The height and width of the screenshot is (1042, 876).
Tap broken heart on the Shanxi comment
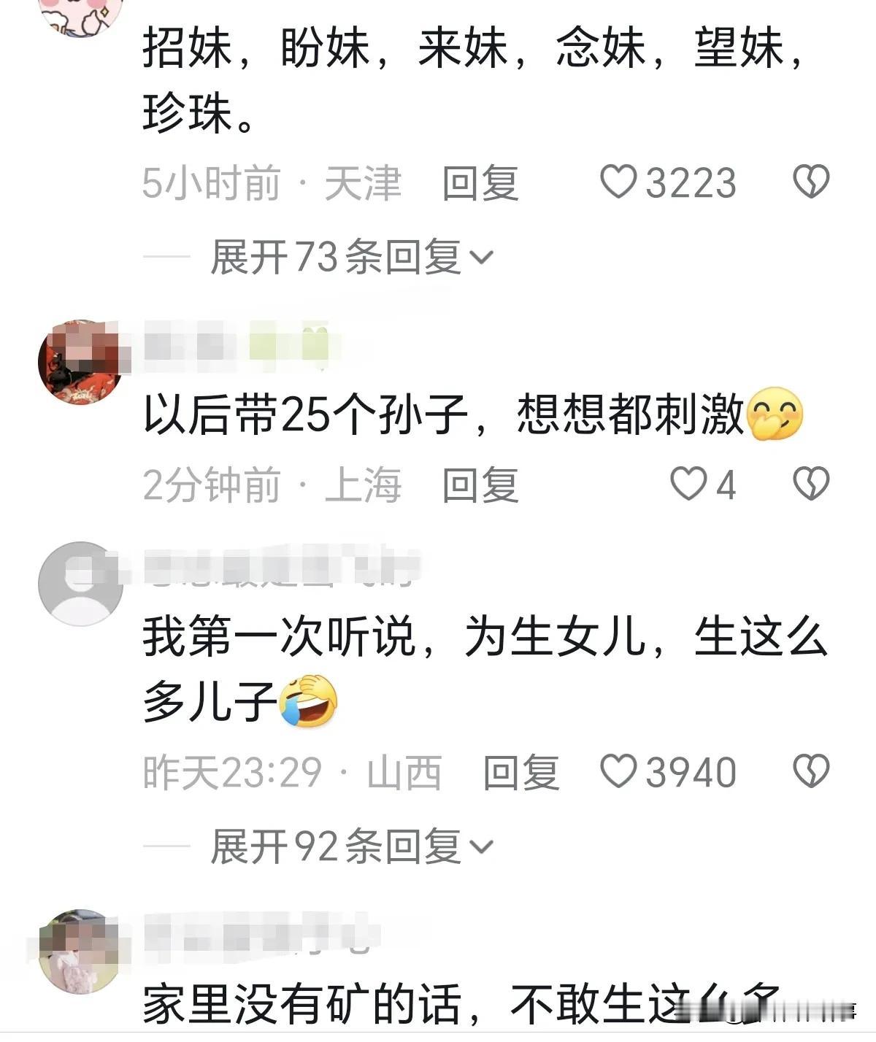(811, 771)
